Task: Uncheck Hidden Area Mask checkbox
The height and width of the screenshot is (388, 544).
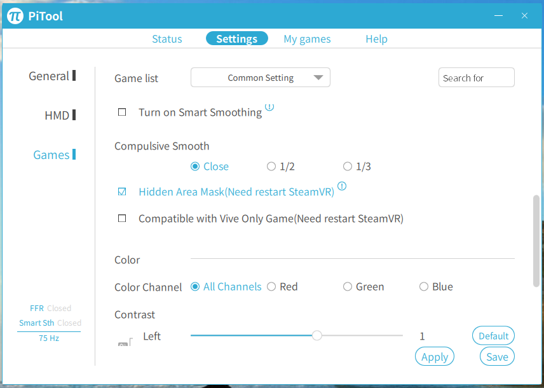Action: (x=122, y=191)
